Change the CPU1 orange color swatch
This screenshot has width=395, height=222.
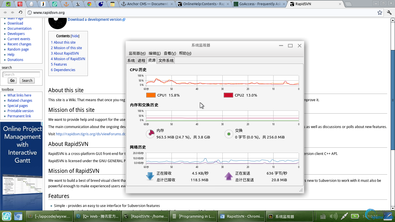151,95
